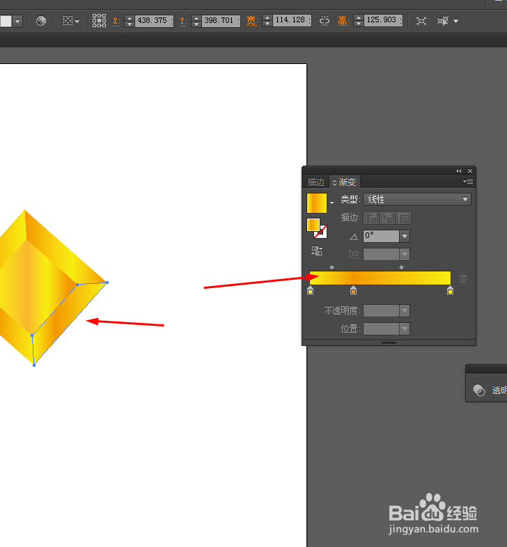Click the 位置 position field
507x547 pixels.
(x=381, y=329)
